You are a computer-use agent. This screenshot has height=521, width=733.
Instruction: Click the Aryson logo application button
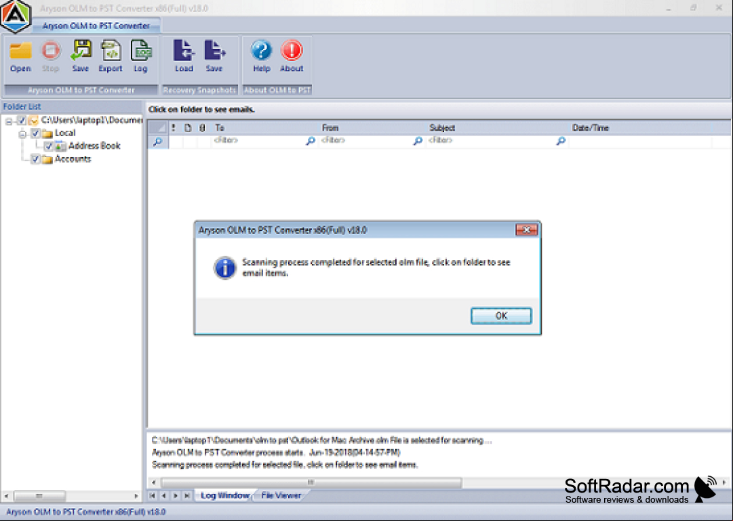[x=16, y=16]
